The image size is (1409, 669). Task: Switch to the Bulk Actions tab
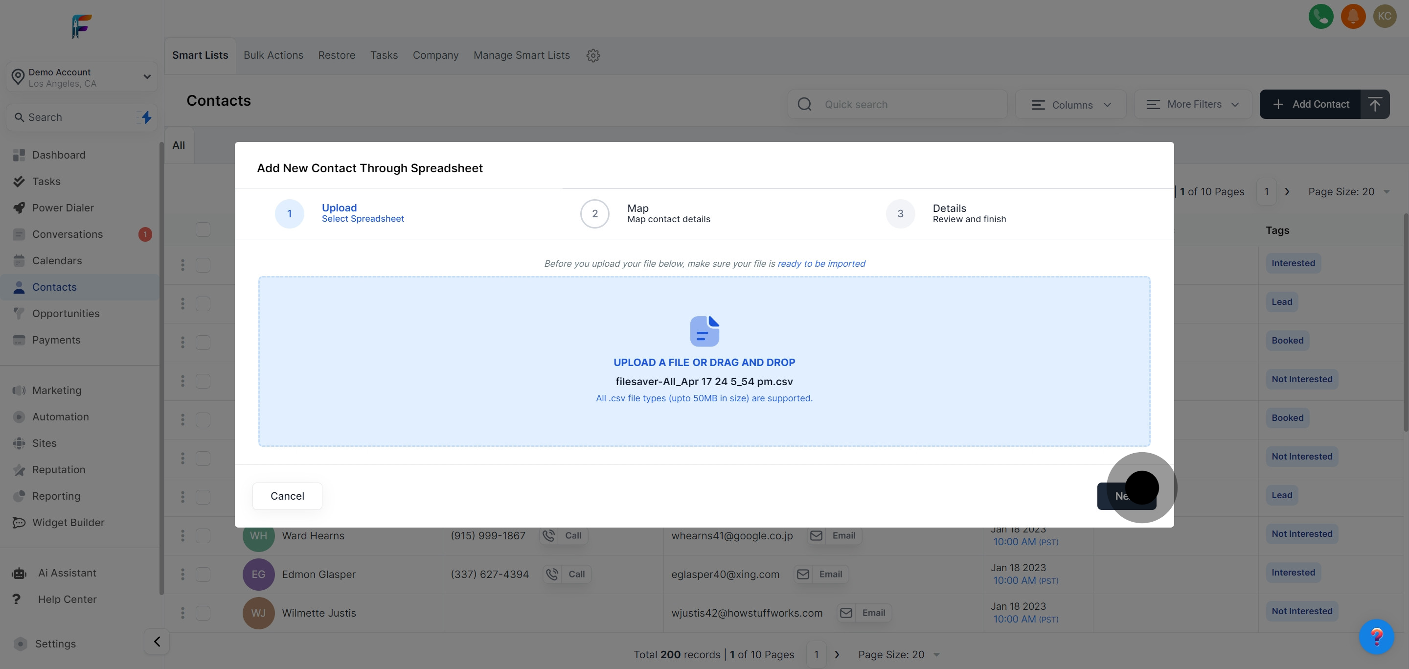273,55
